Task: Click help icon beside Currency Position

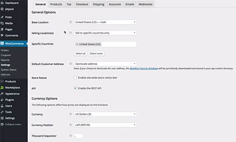Action: [x=70, y=125]
